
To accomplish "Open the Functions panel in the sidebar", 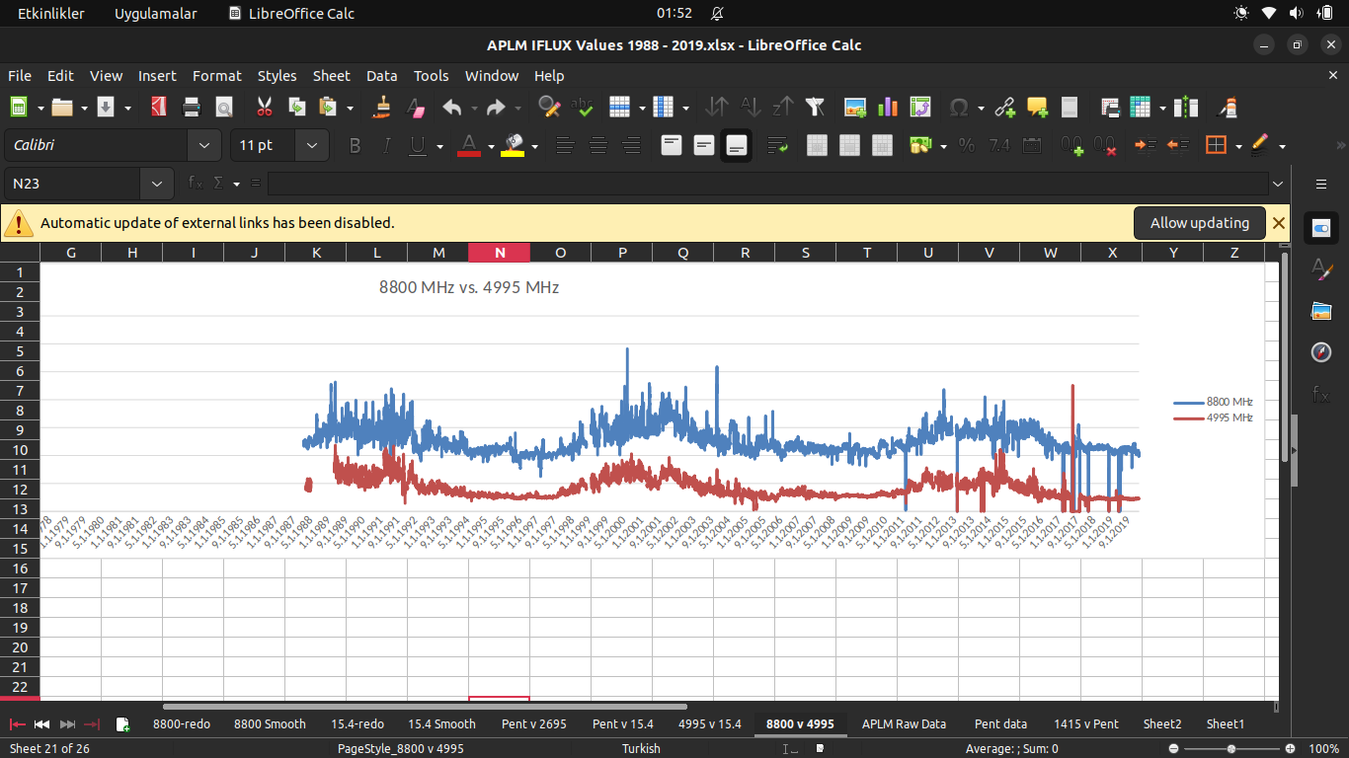I will [x=1321, y=395].
